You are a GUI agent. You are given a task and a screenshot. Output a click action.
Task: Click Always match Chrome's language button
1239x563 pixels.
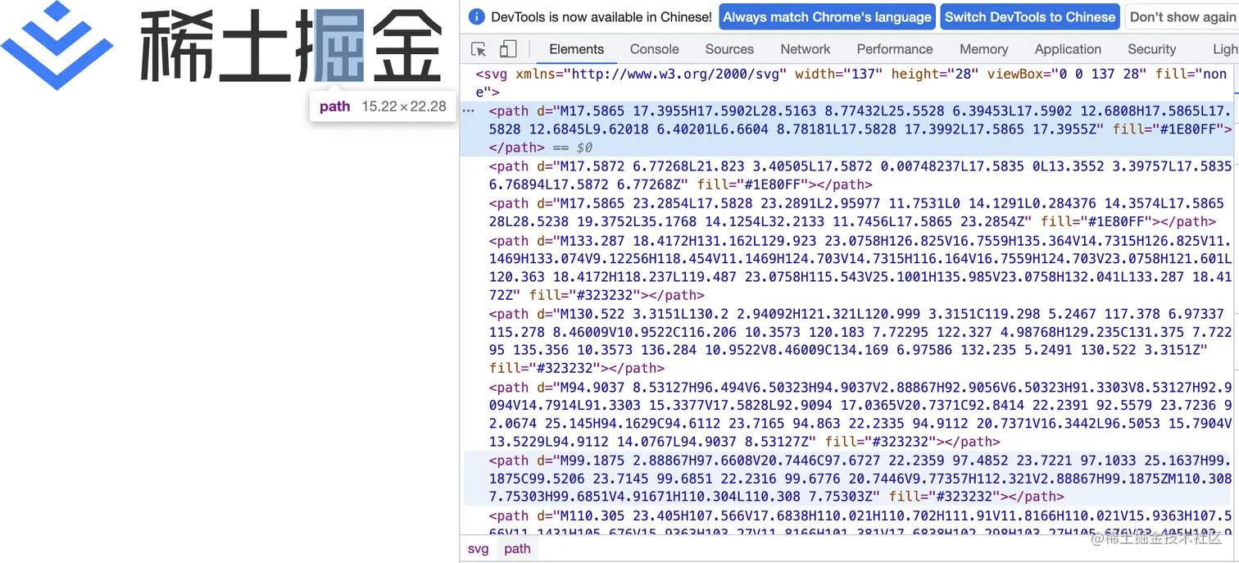(x=827, y=16)
